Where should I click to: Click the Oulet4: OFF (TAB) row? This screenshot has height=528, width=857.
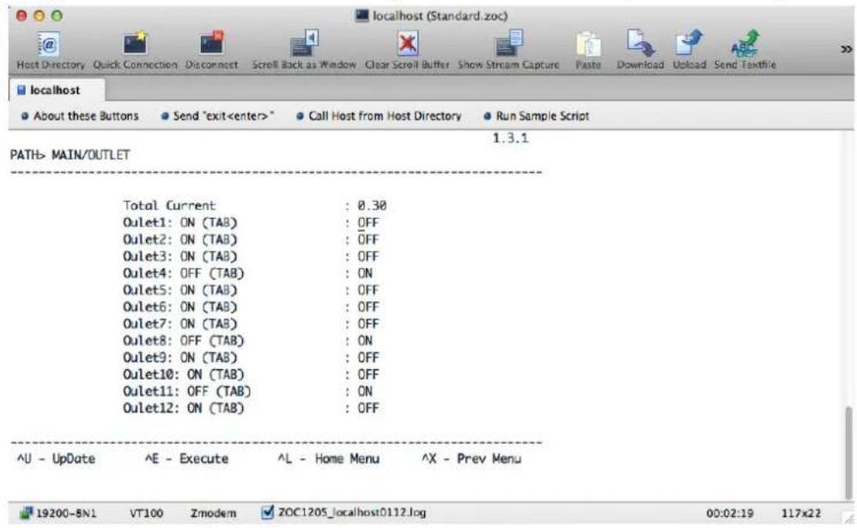point(183,273)
